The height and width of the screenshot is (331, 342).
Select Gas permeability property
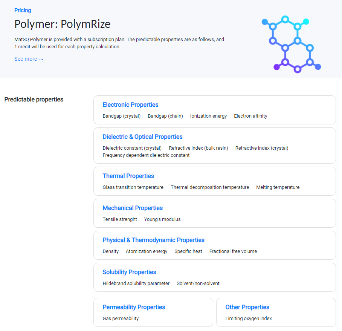click(x=121, y=319)
